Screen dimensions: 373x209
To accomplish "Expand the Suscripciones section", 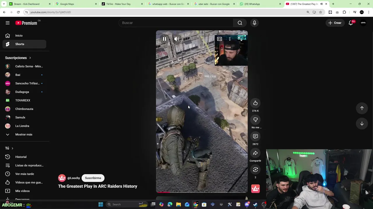I will click(18, 58).
